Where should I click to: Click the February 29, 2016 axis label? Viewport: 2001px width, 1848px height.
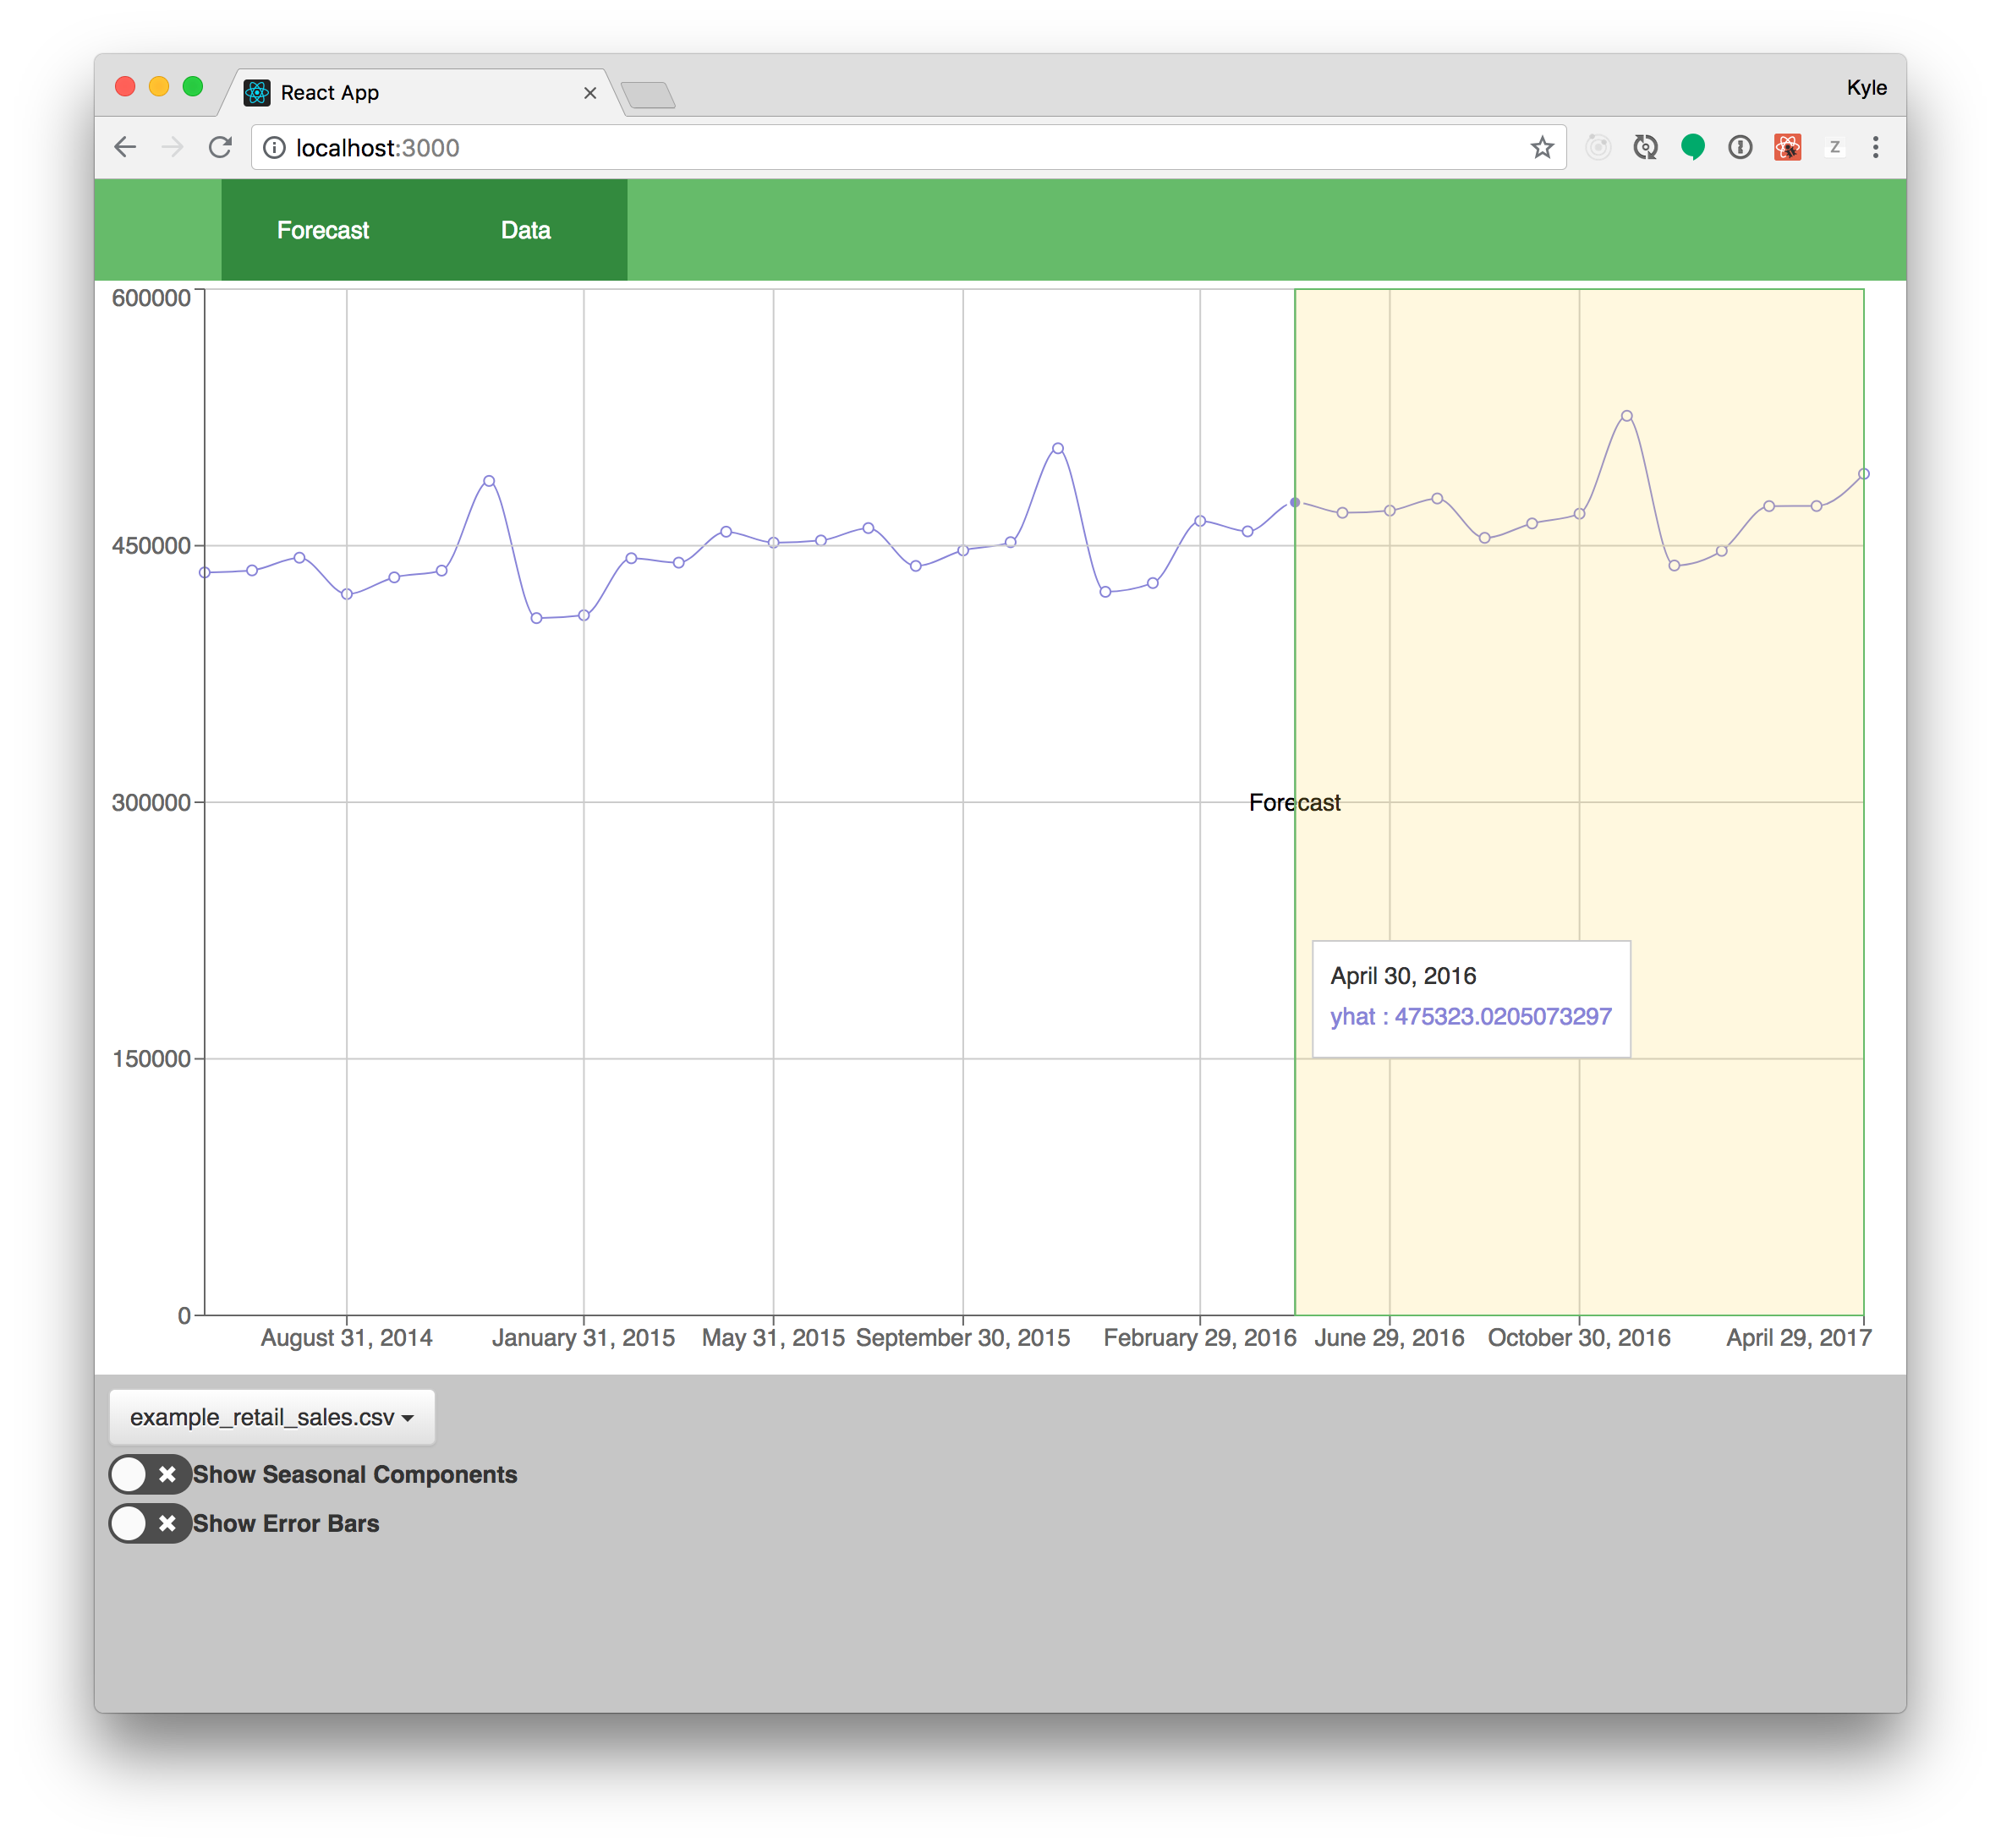(x=1199, y=1338)
